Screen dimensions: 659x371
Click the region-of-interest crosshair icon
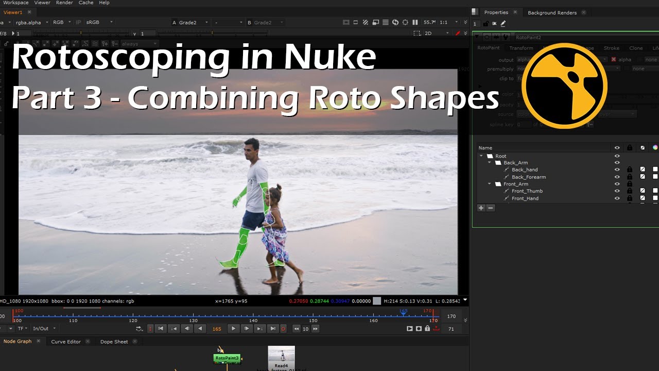point(405,22)
